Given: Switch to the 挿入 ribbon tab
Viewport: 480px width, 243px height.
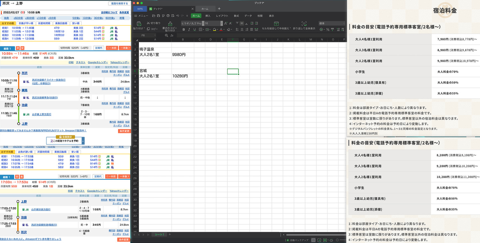Looking at the screenshot, I should tap(208, 16).
